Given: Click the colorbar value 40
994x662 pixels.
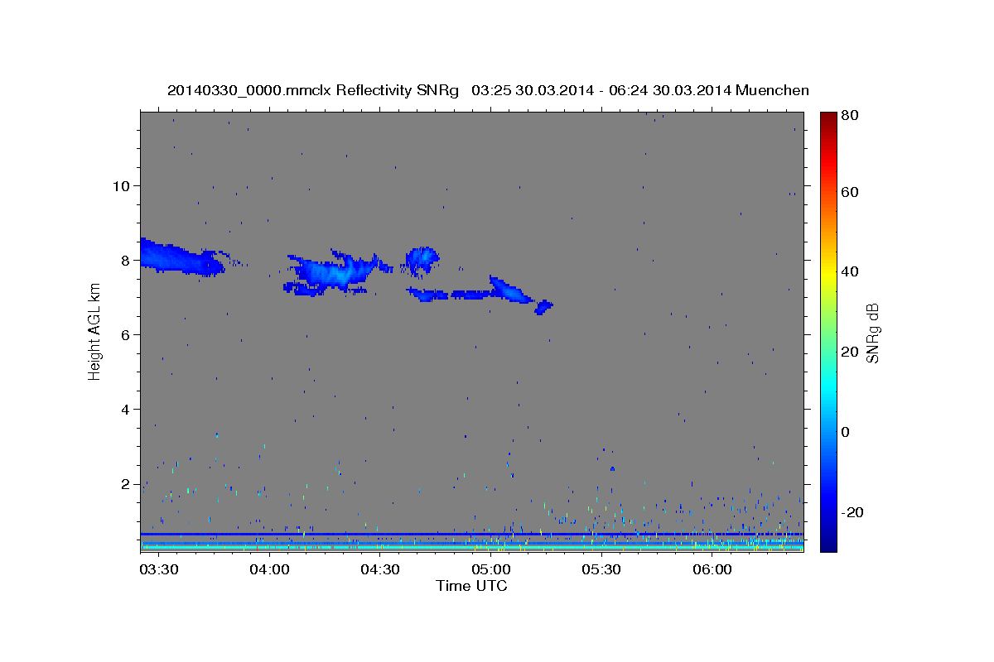Looking at the screenshot, I should [x=850, y=271].
